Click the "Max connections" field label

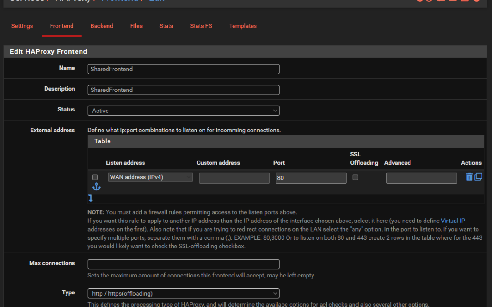(x=52, y=263)
